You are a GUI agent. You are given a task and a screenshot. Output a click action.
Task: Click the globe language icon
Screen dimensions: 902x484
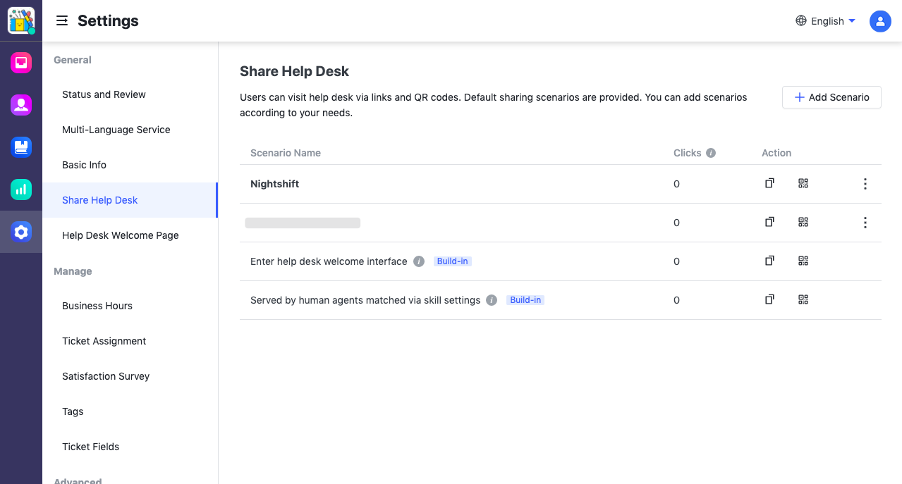click(801, 20)
